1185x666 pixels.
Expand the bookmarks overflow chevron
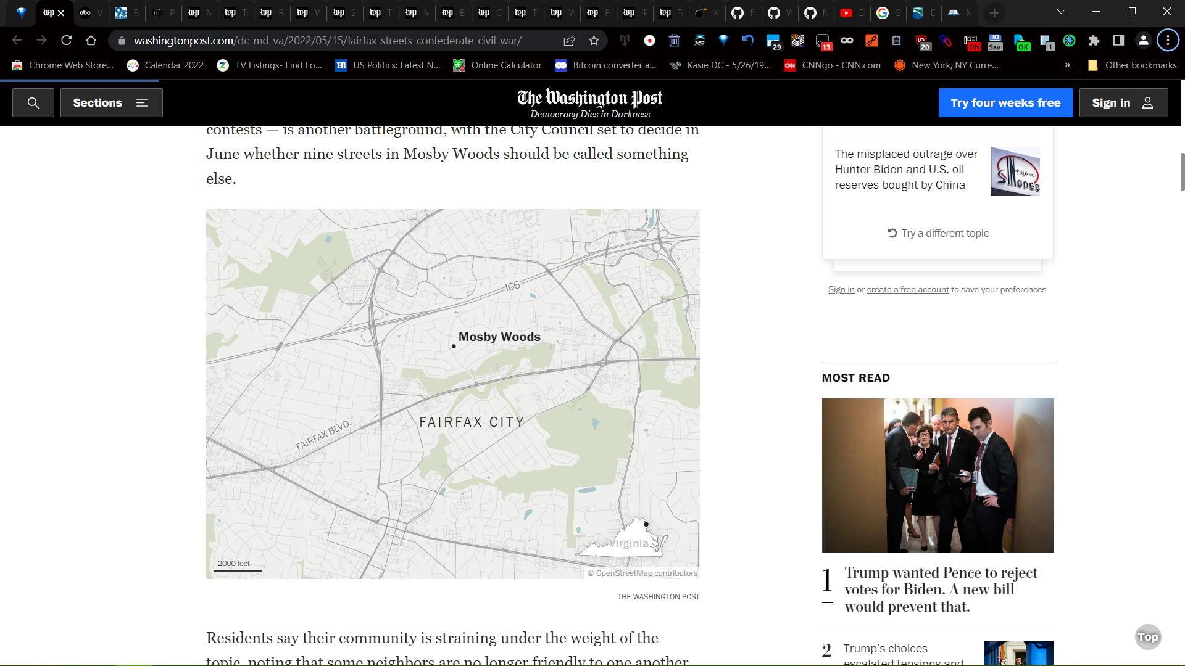1067,65
